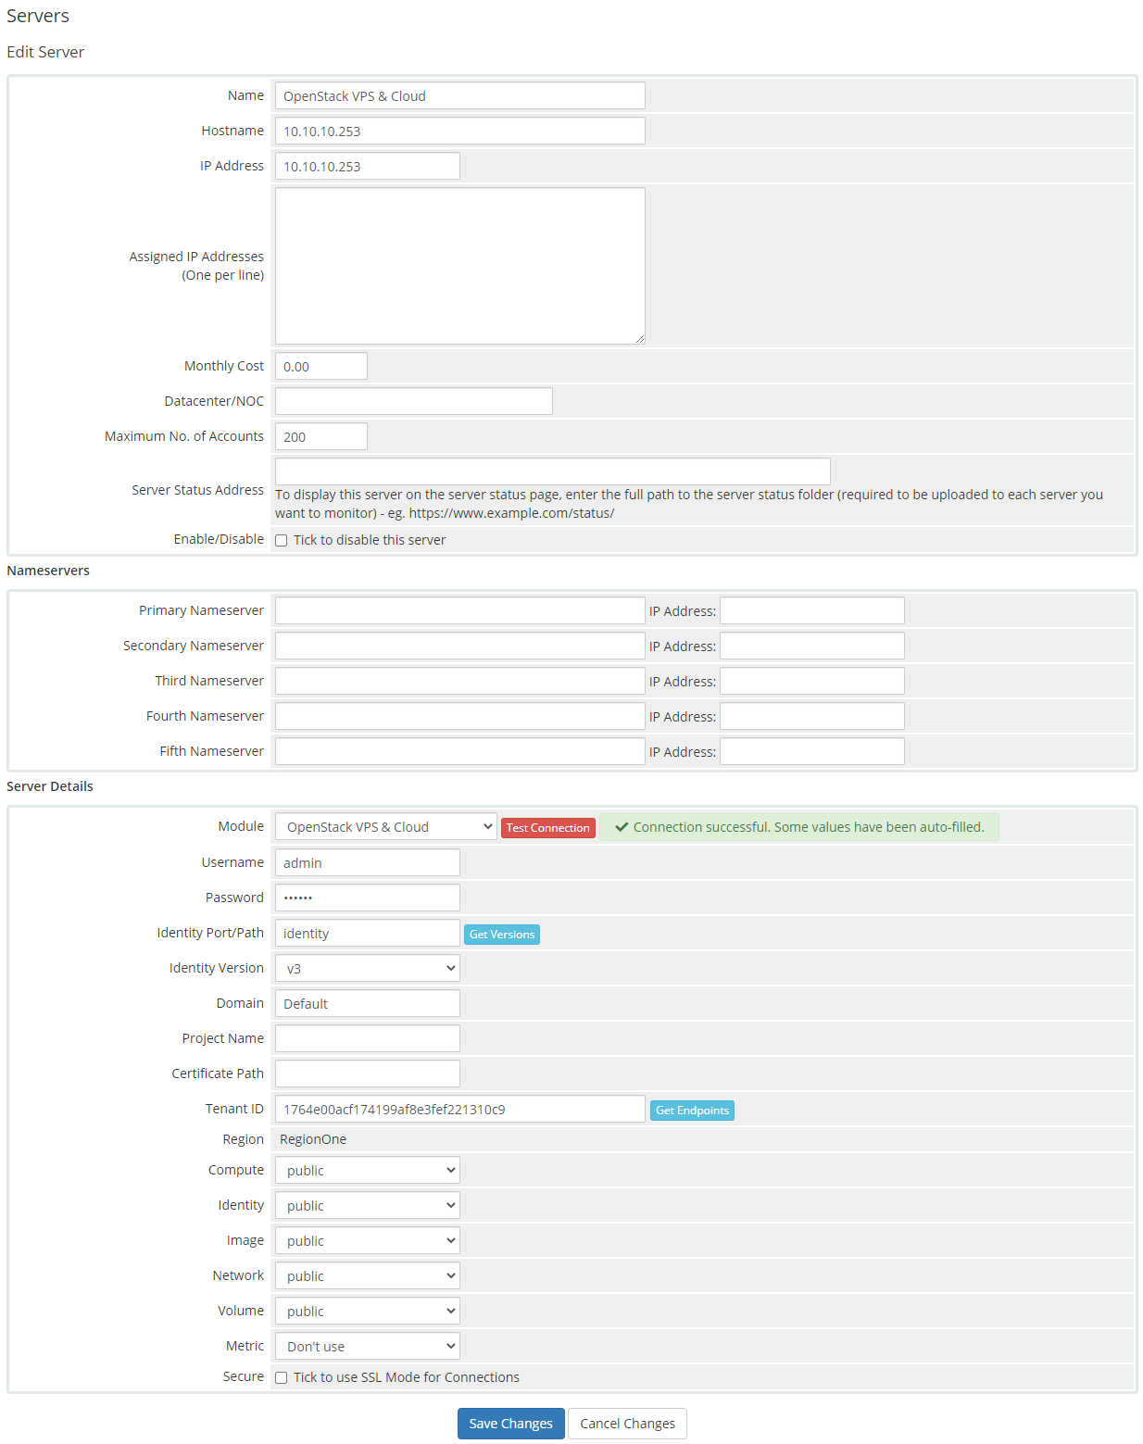Select the Tenant ID input field
1143x1444 pixels.
(x=459, y=1110)
